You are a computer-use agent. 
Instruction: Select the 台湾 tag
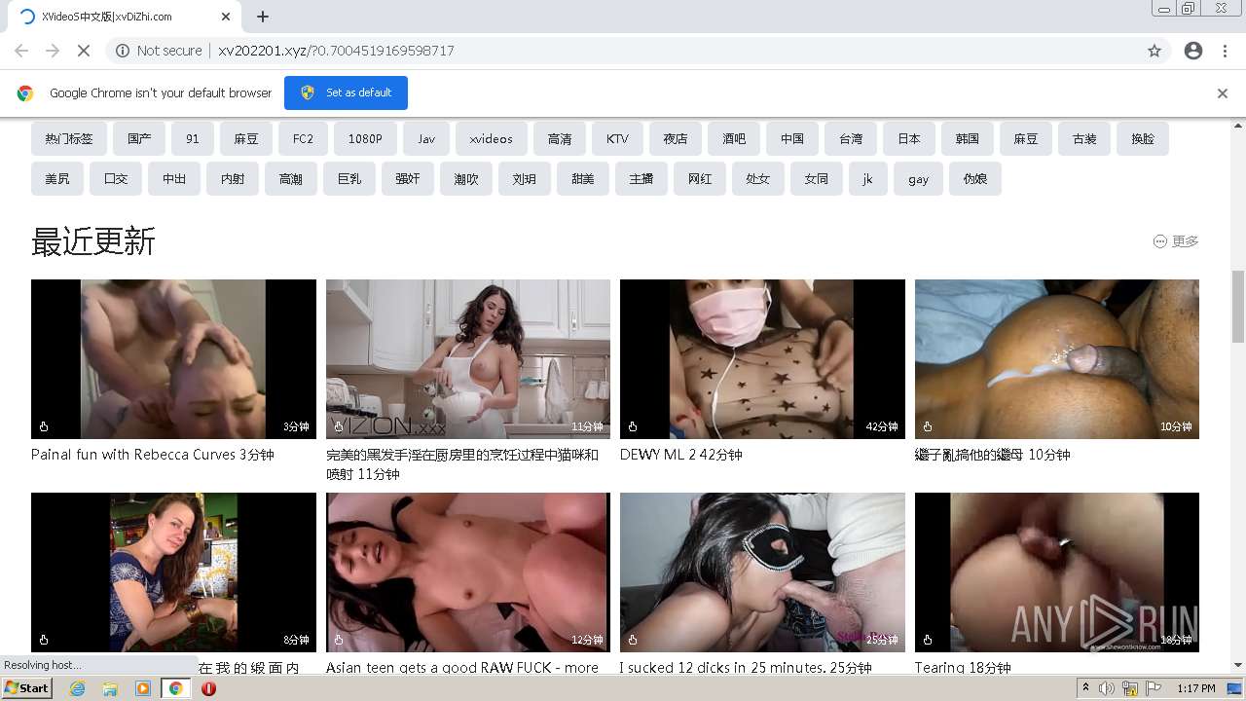point(851,139)
